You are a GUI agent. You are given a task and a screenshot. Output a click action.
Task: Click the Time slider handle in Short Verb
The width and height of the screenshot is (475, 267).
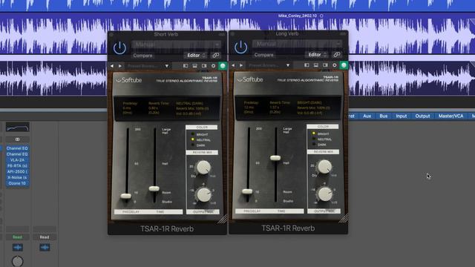[154, 188]
